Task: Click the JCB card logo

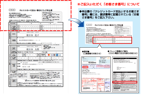Action: [x=54, y=55]
